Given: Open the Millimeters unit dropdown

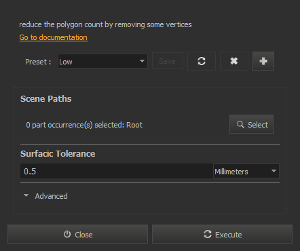Looking at the screenshot, I should click(x=246, y=171).
